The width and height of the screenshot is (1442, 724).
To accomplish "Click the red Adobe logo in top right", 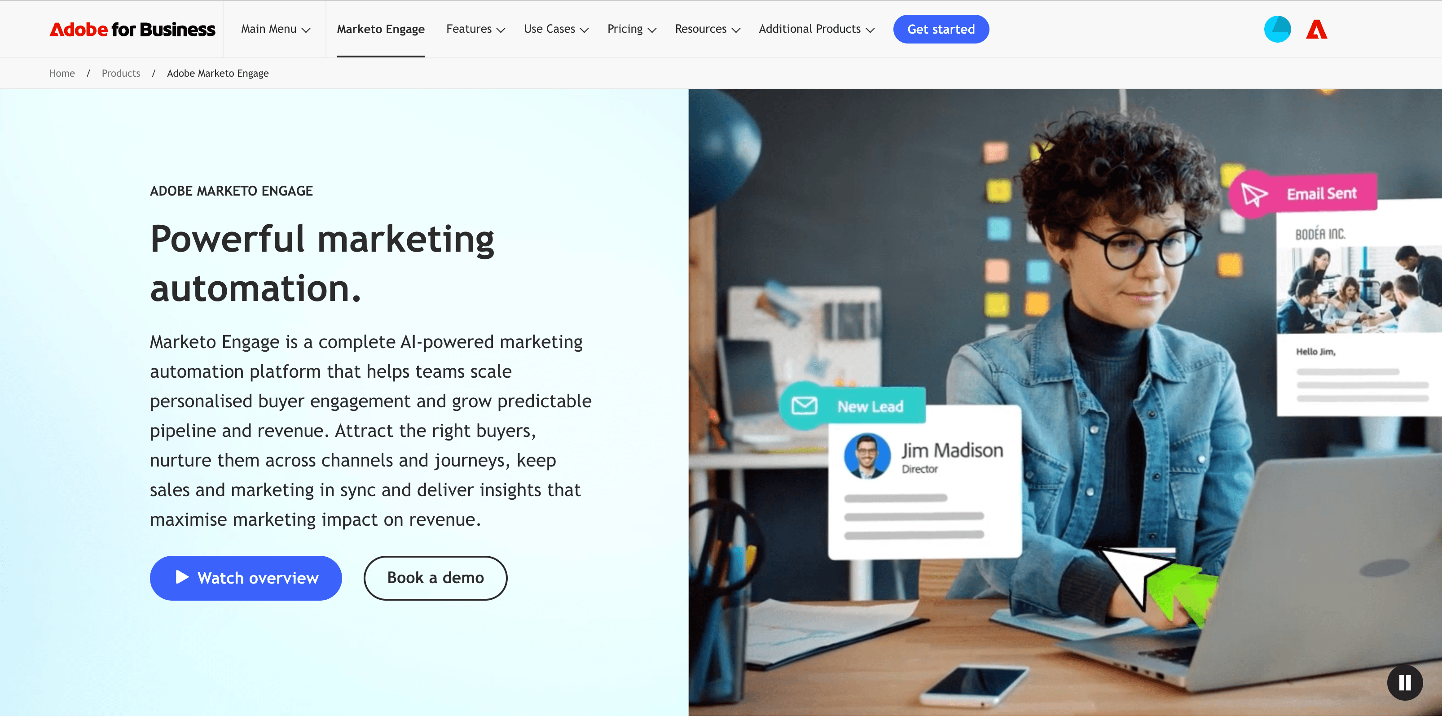I will [x=1316, y=29].
